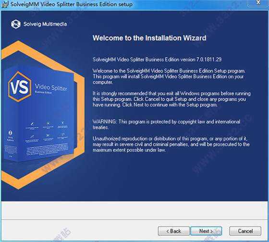The height and width of the screenshot is (242, 269).
Task: Cancel the Video Splitter installation
Action: coord(245,231)
